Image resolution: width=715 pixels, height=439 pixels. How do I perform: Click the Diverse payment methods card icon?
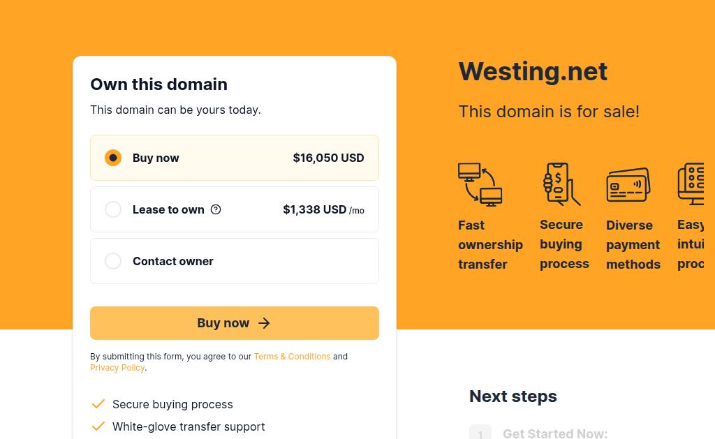(628, 185)
